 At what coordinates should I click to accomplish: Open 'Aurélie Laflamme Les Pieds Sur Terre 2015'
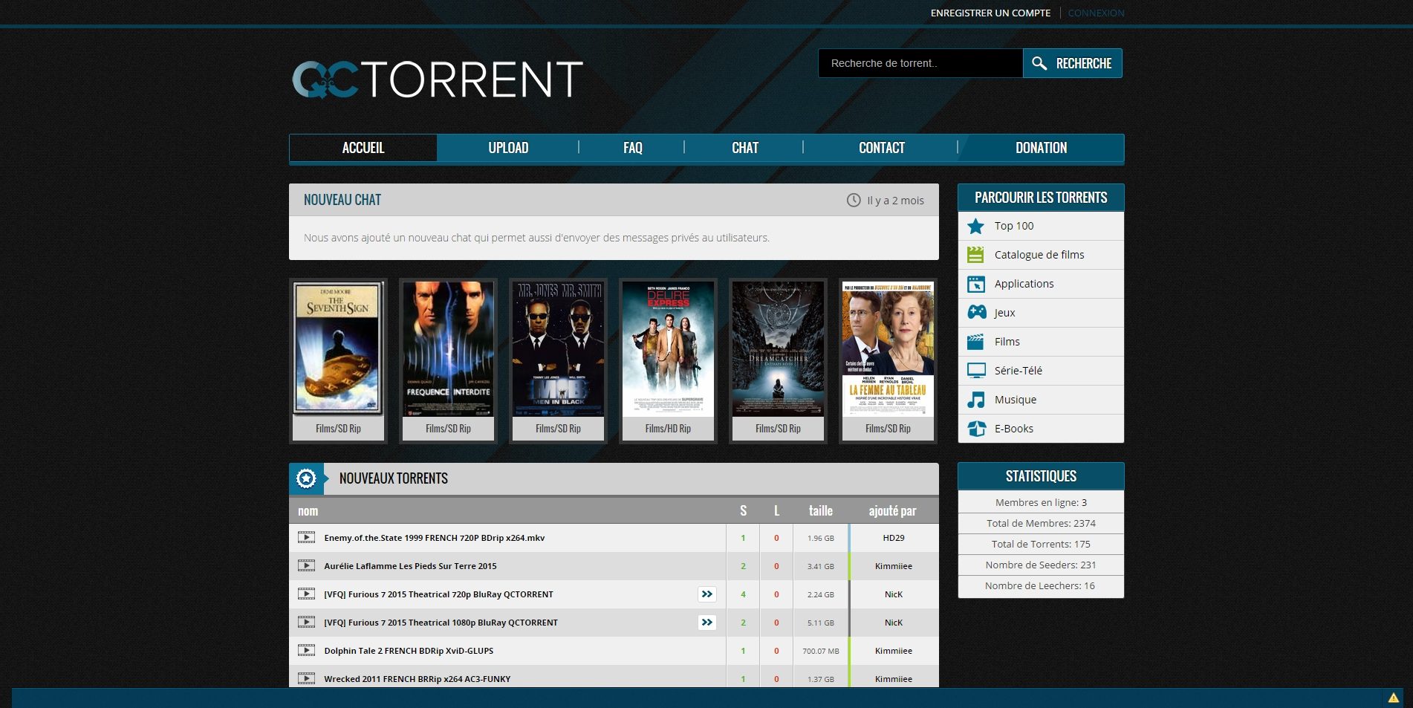point(410,566)
